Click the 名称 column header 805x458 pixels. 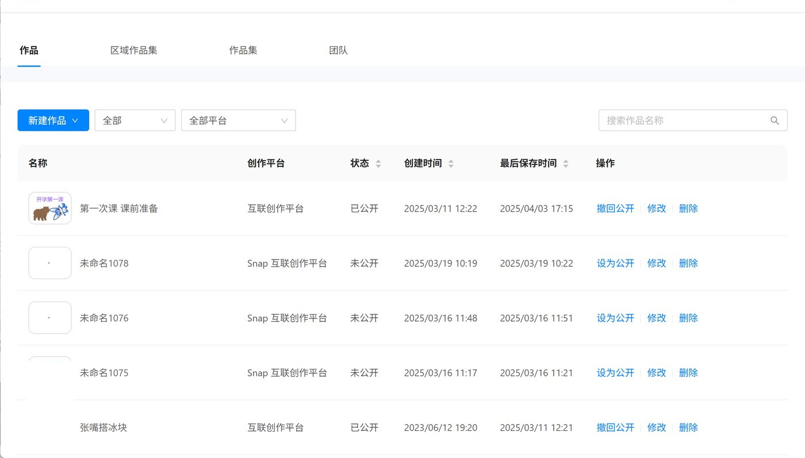coord(38,163)
